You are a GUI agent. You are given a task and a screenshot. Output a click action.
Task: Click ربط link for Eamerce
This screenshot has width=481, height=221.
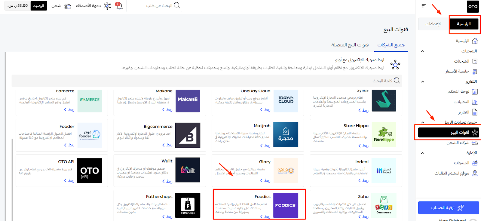click(69, 109)
